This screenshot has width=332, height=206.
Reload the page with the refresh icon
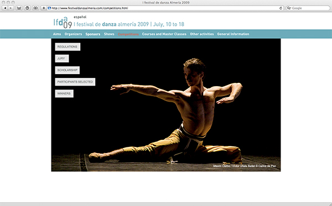coord(281,8)
